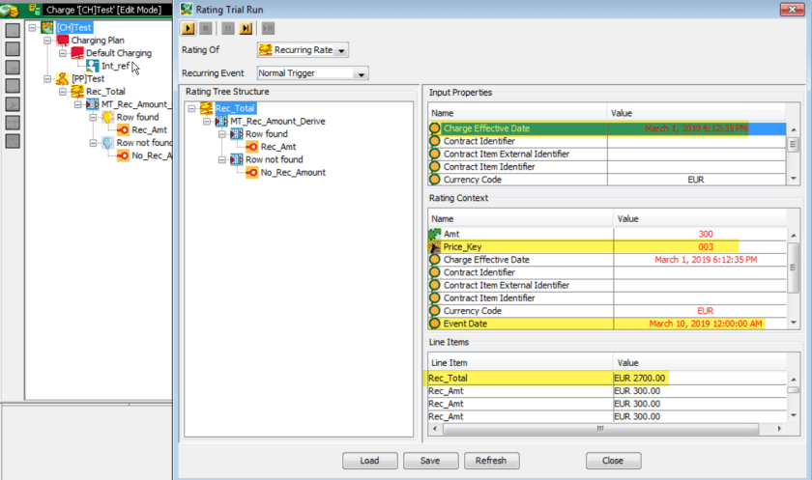
Task: Click the Save button
Action: (430, 461)
